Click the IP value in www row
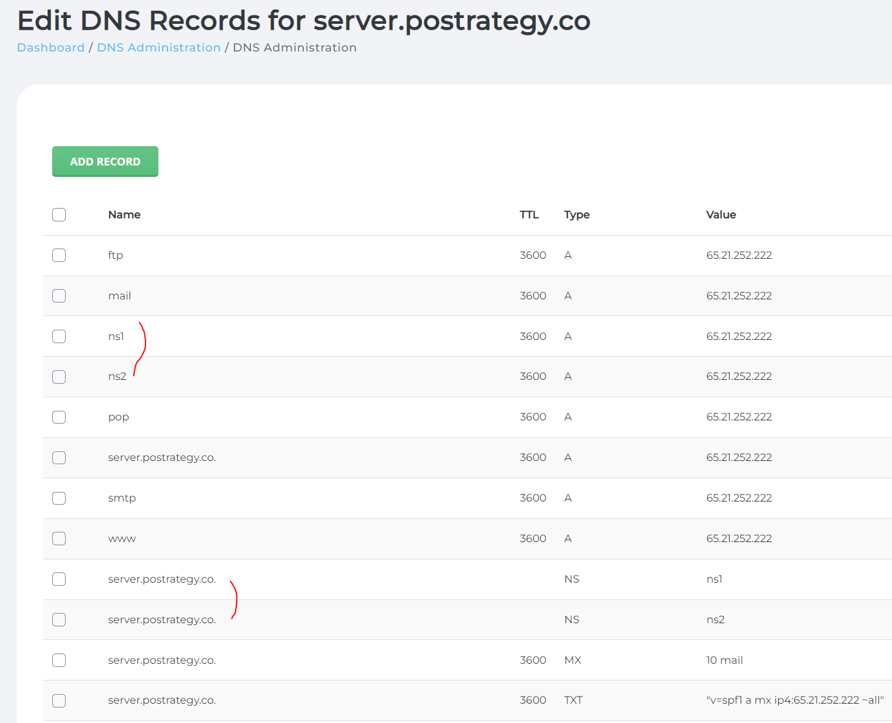 tap(739, 538)
